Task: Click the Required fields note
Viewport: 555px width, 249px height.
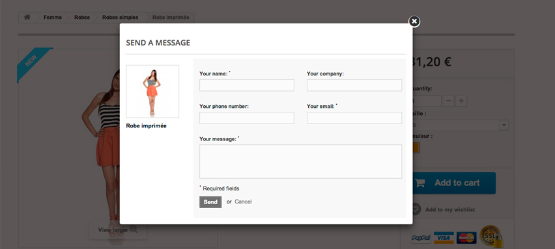Action: pos(221,189)
